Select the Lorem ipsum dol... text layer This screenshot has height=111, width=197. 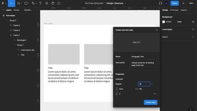tap(28, 50)
